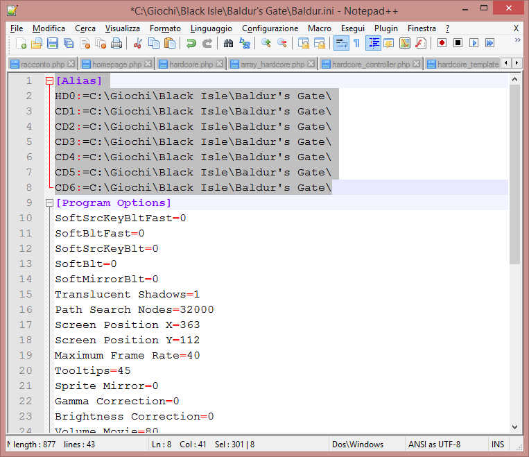The image size is (529, 457).
Task: Open the Modifica menu
Action: (49, 28)
